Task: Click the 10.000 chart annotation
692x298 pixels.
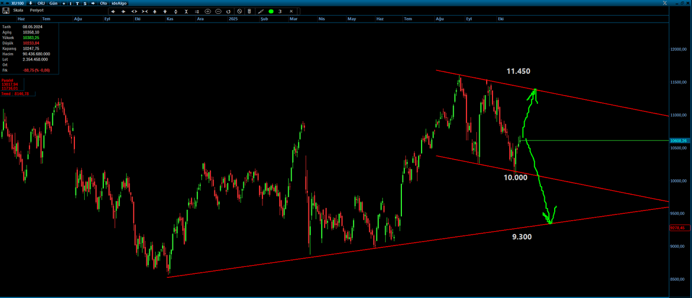Action: (516, 178)
